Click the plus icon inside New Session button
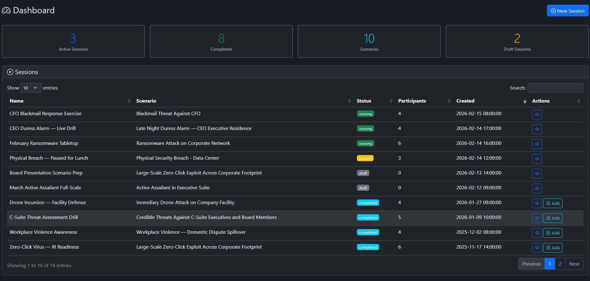This screenshot has width=590, height=281. point(554,10)
